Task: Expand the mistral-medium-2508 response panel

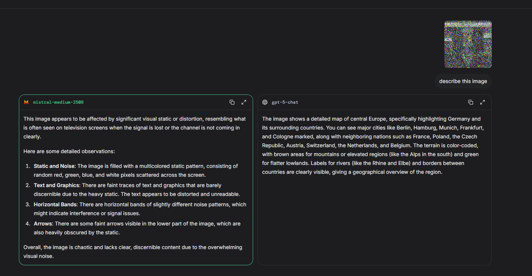Action: [x=244, y=102]
